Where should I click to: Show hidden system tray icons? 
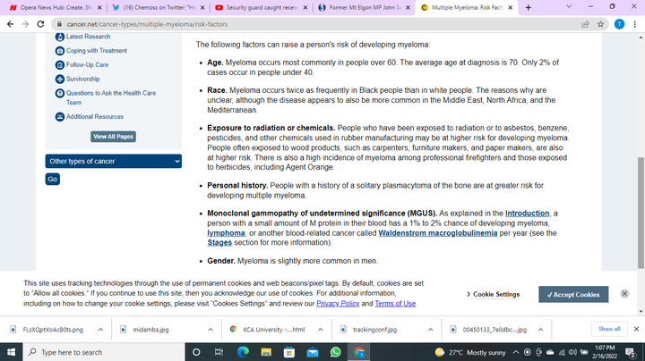coord(516,352)
